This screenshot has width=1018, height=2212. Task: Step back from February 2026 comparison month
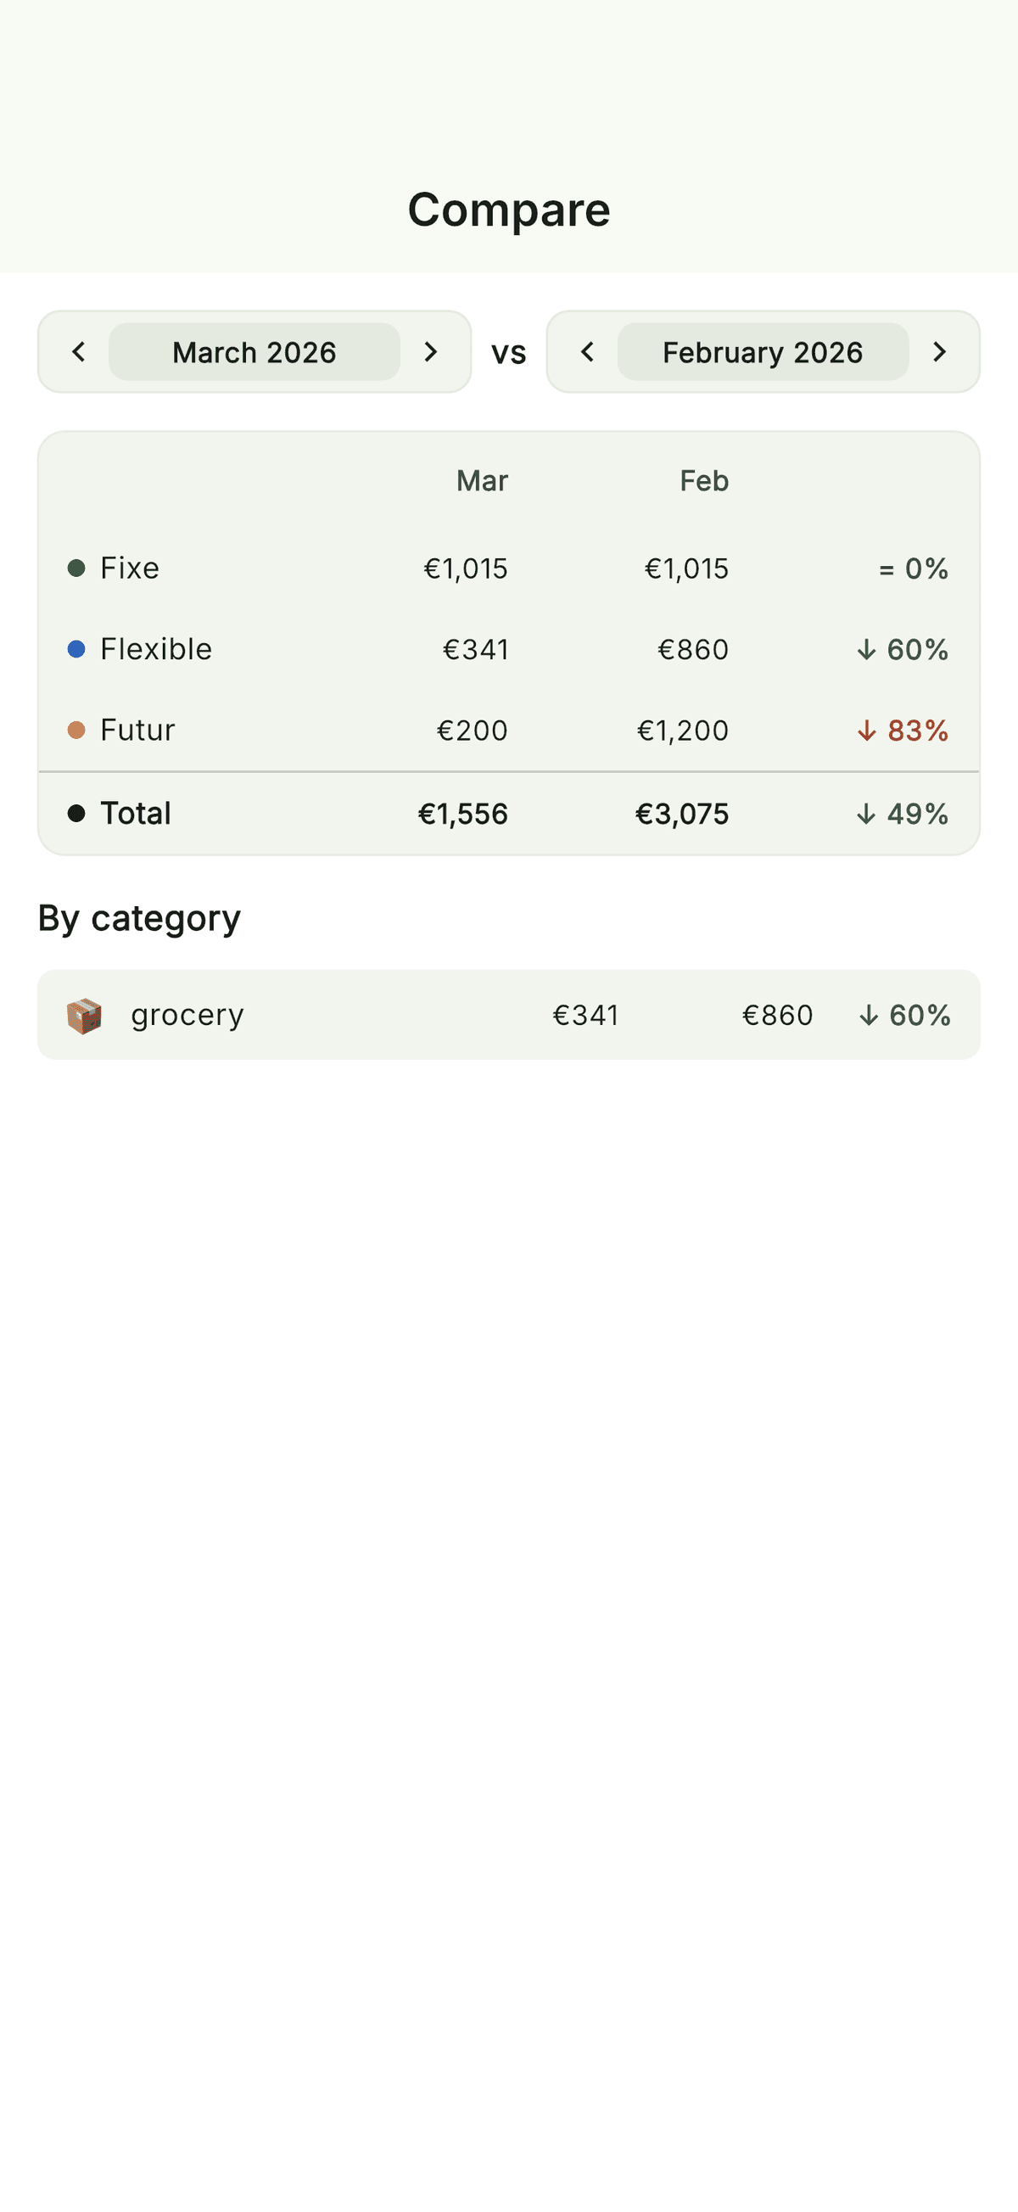pyautogui.click(x=588, y=352)
